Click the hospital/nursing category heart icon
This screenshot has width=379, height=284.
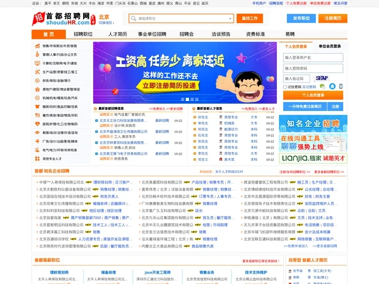tap(37, 124)
